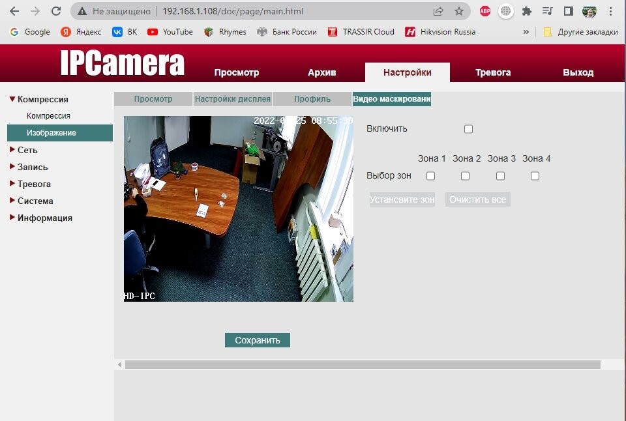Screen dimensions: 626x421
Task: Enable video masking with Включить checkbox
Action: point(468,129)
